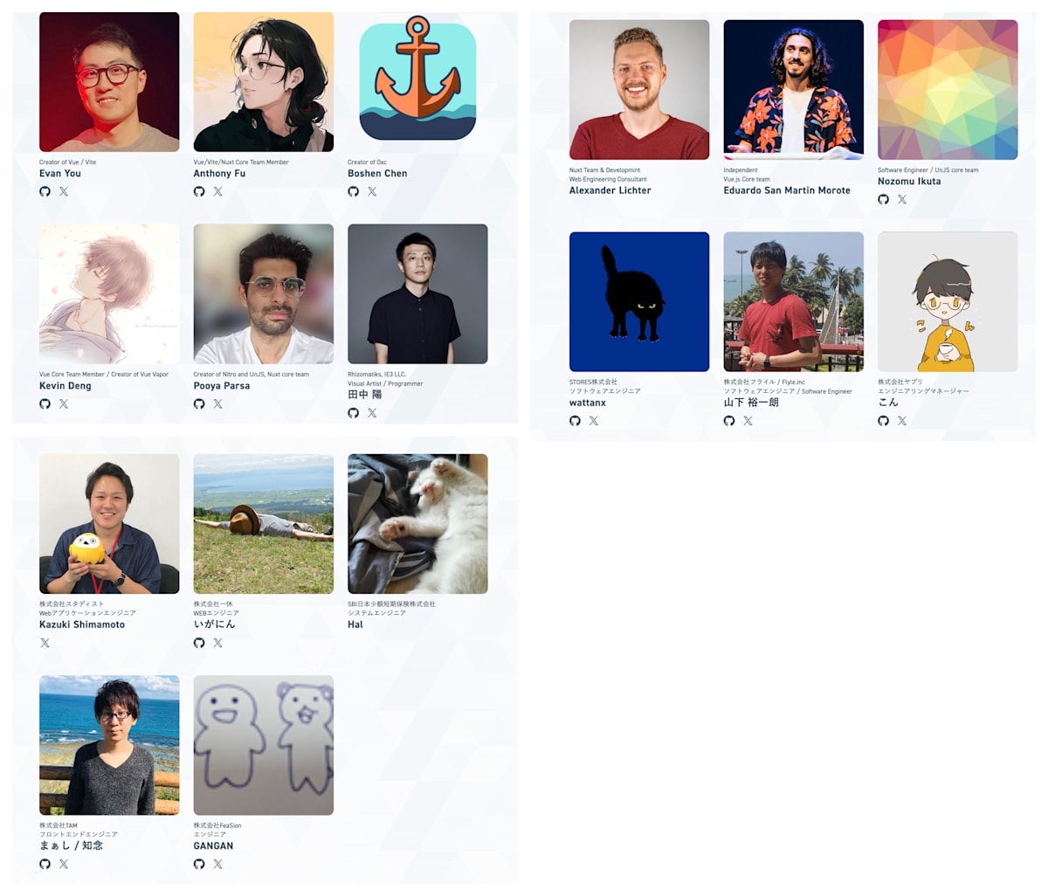Viewport: 1048px width, 896px height.
Task: Open Evan You's GitHub profile icon
Action: coord(45,191)
